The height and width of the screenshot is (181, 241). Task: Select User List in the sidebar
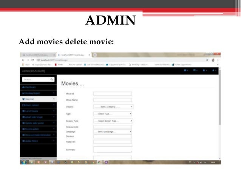point(38,99)
